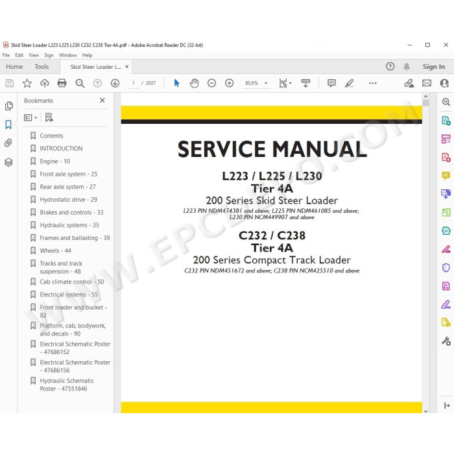Screen dimensions: 454x454
Task: Open the Sign menu
Action: click(x=49, y=55)
